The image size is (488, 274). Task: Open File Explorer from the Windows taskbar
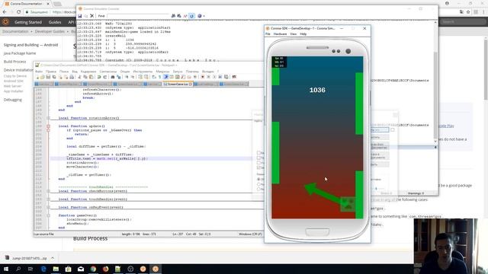point(56,269)
